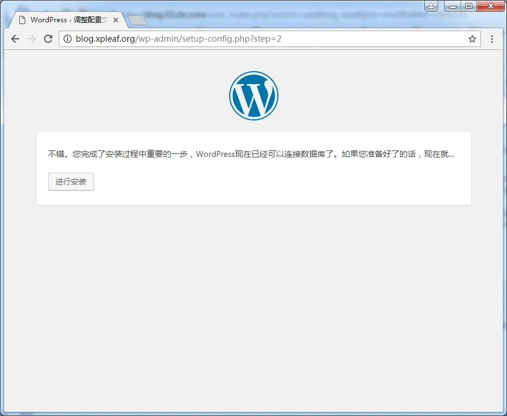
Task: Maximize the browser window
Action: click(469, 6)
